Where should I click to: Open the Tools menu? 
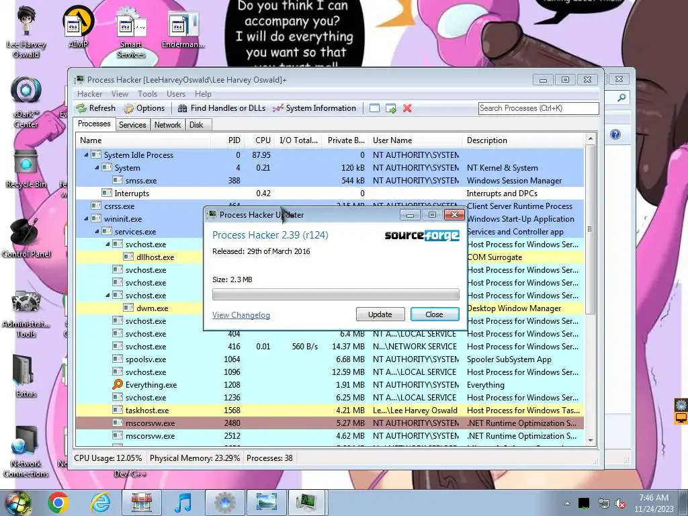coord(147,94)
